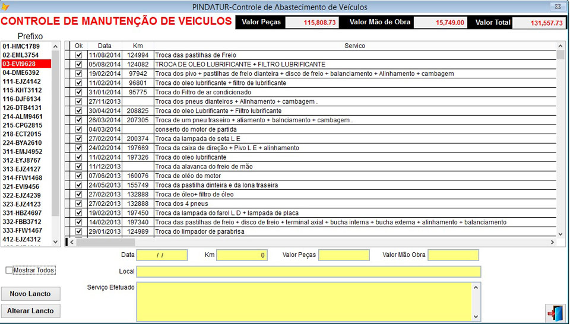570x324 pixels.
Task: Select prefix 01-HMC1789
Action: point(26,46)
